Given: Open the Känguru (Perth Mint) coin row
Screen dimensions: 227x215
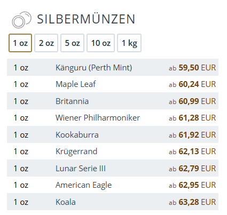Looking at the screenshot, I should coord(113,67).
